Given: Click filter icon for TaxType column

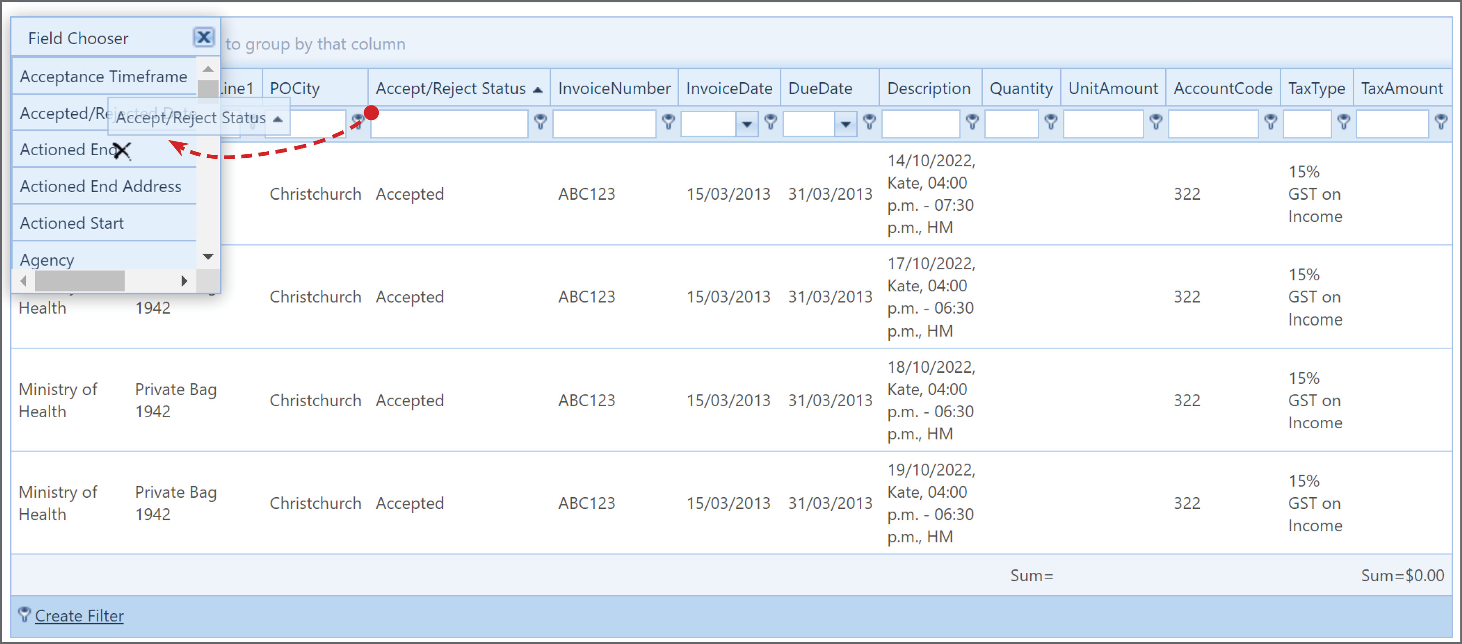Looking at the screenshot, I should coord(1343,121).
